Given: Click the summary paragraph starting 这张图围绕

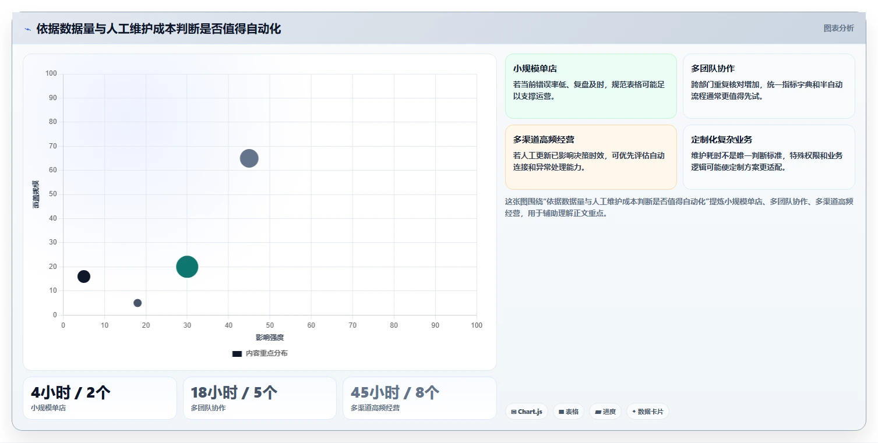Looking at the screenshot, I should (x=679, y=207).
